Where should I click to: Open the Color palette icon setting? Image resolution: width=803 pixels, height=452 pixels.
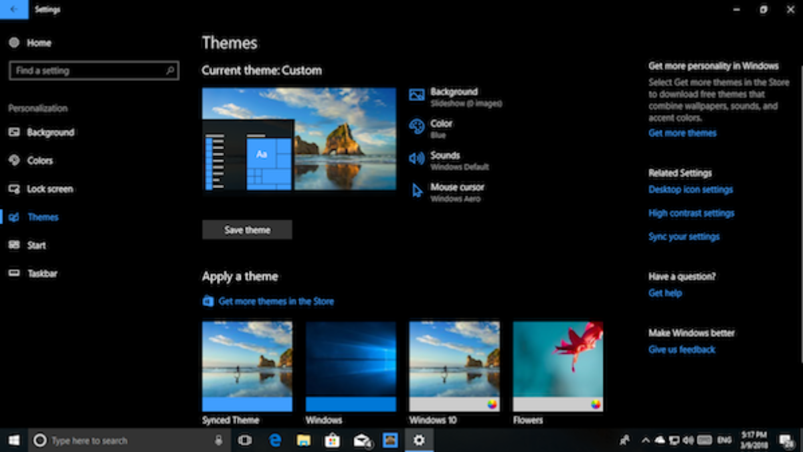click(x=417, y=127)
